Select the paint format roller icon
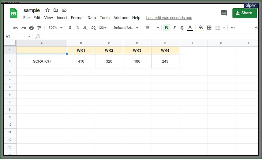 pos(39,28)
